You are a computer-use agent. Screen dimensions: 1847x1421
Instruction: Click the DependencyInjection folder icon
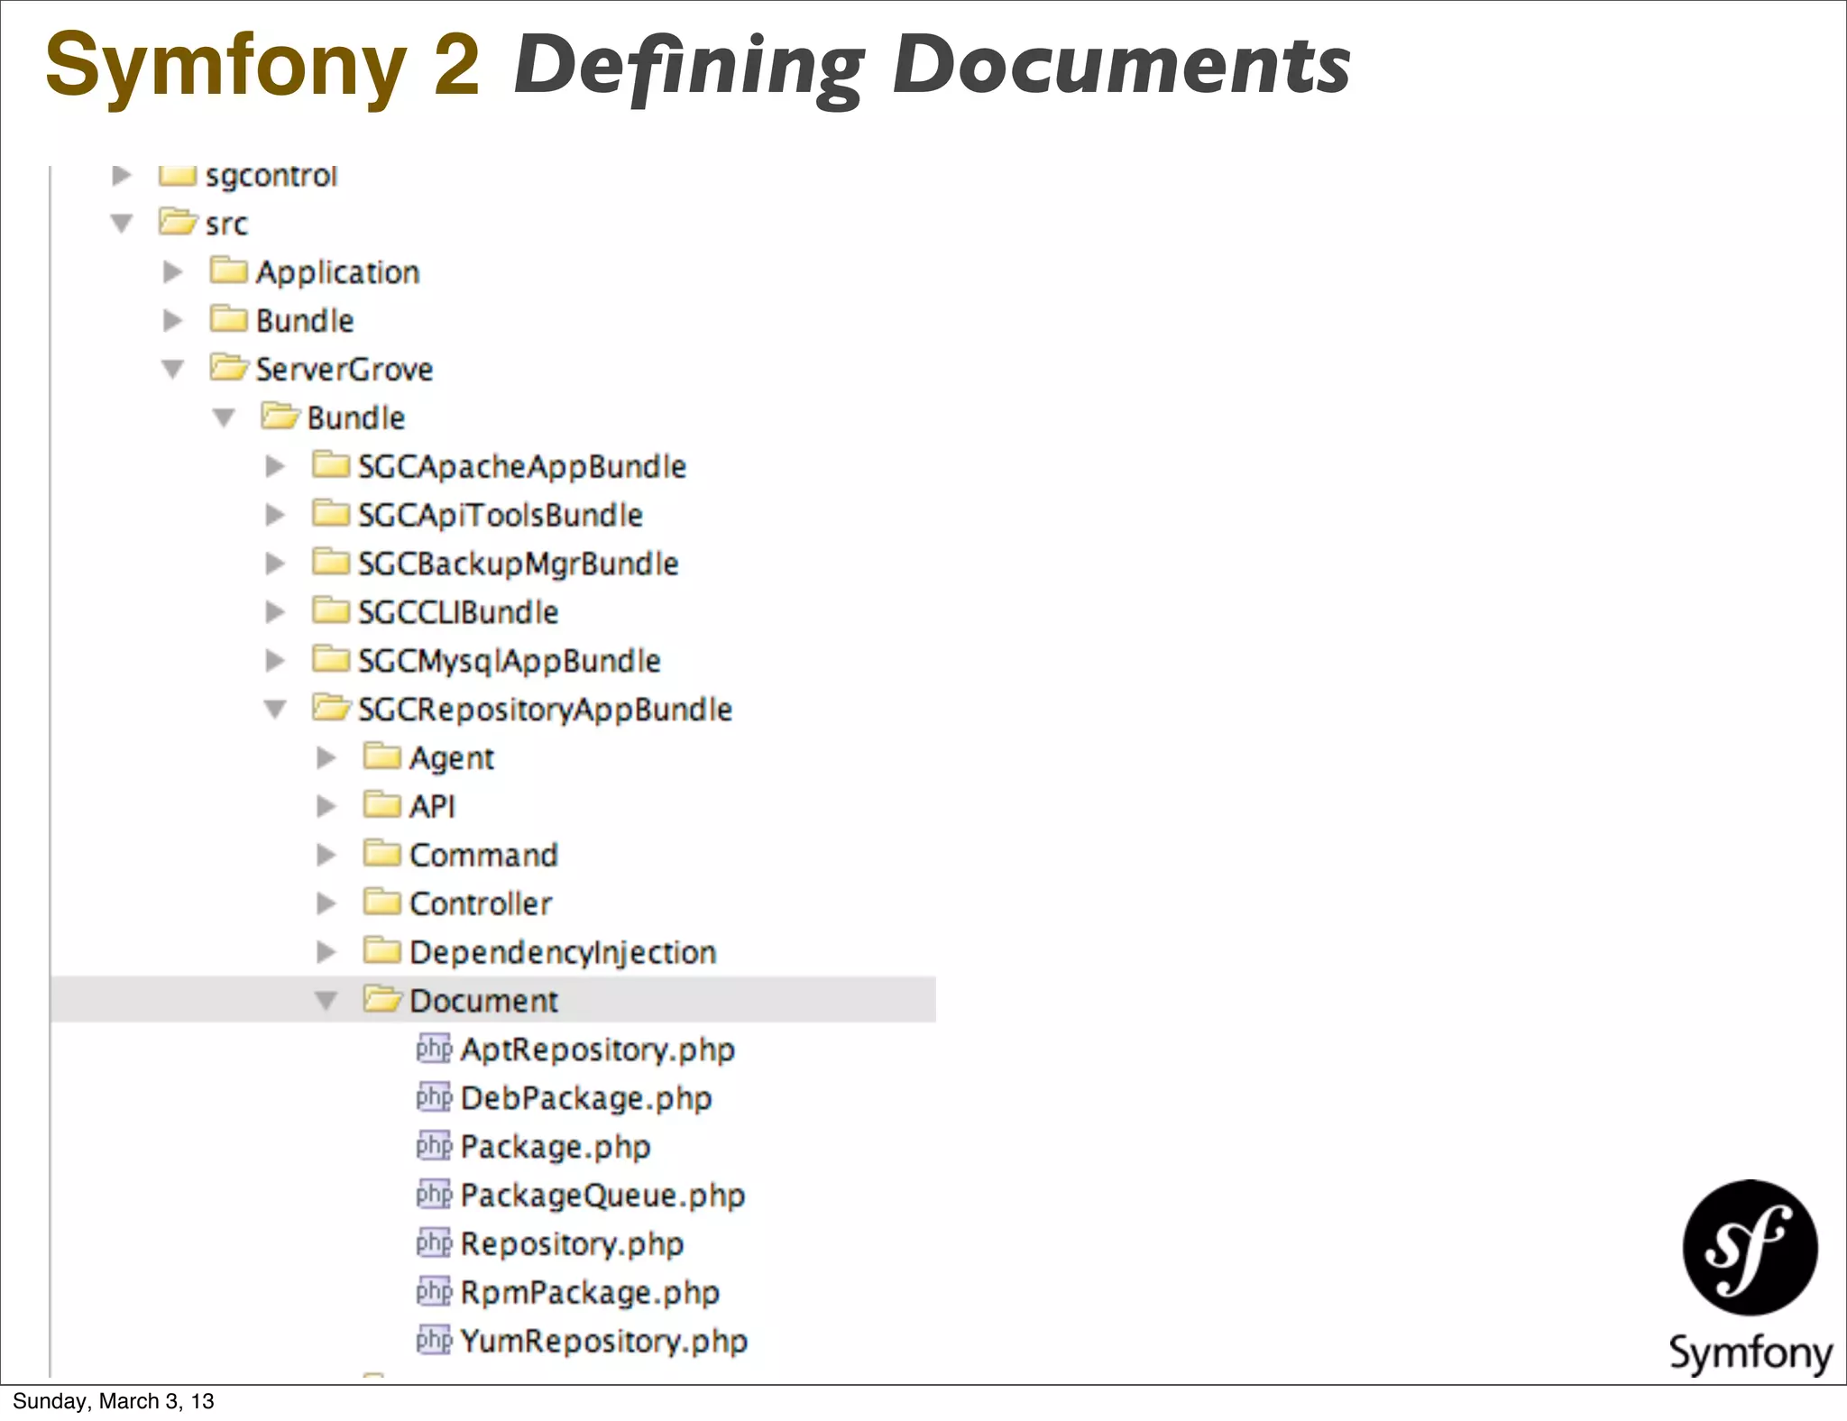[382, 949]
